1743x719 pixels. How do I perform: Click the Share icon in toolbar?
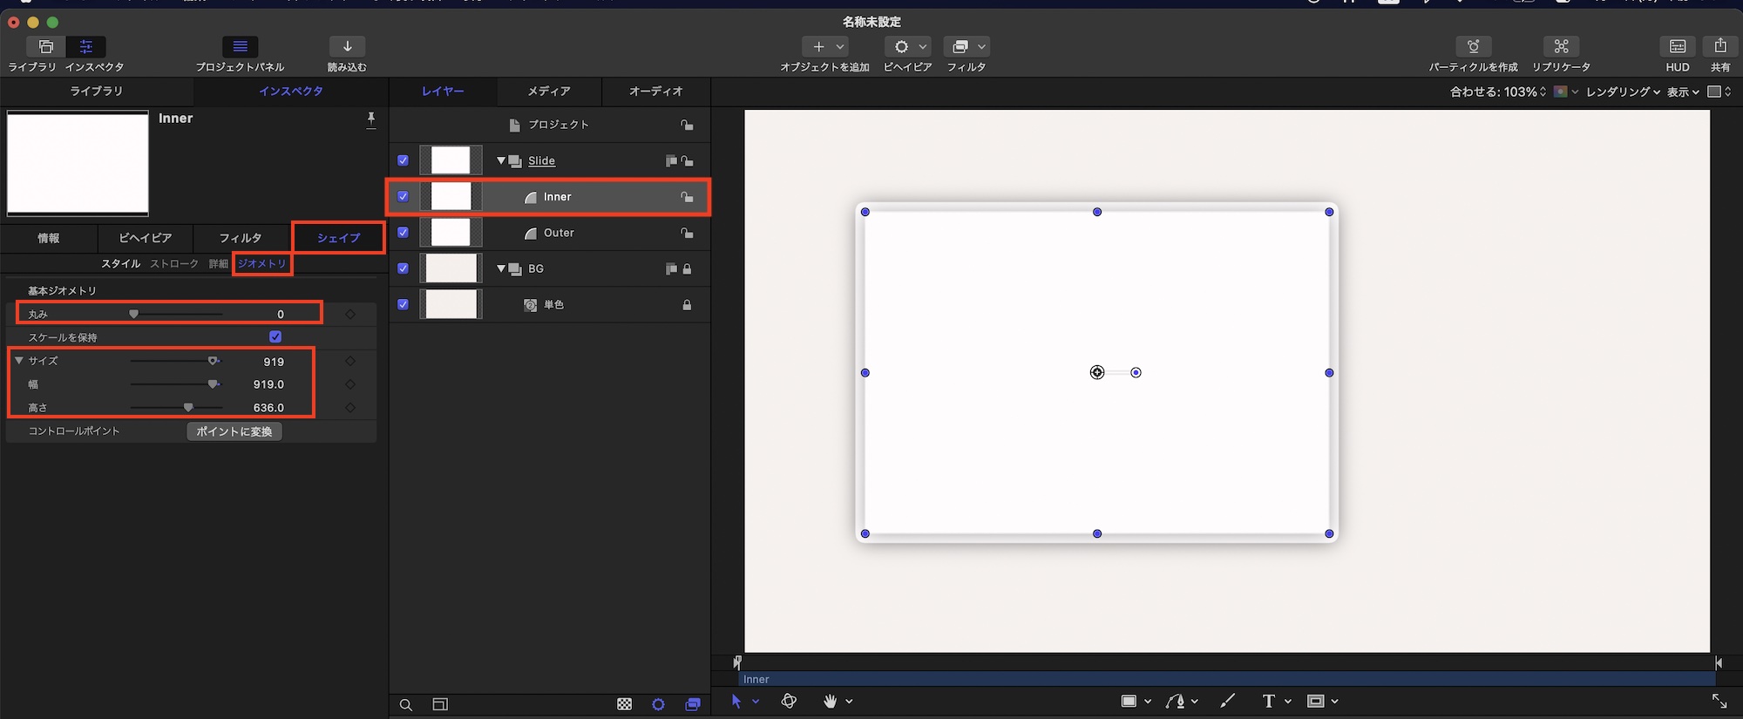1719,47
